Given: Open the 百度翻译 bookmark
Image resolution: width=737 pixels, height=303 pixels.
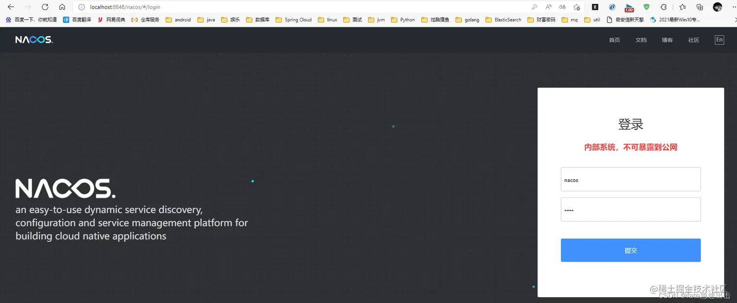Looking at the screenshot, I should pos(77,20).
